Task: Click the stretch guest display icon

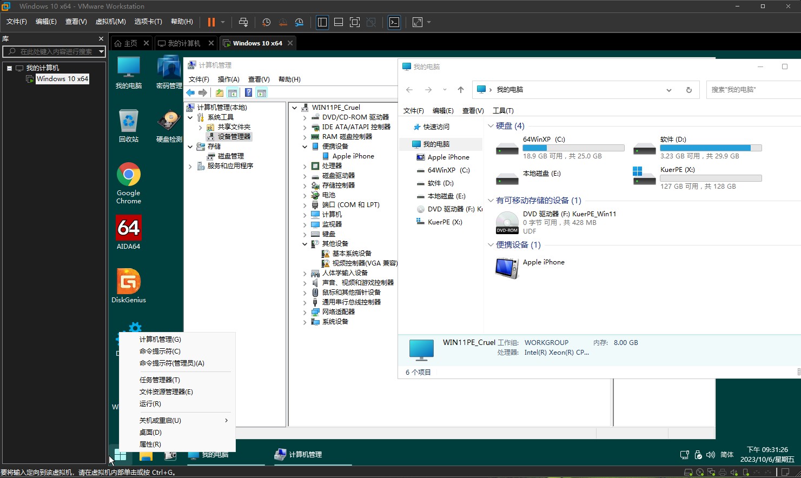Action: [x=418, y=22]
